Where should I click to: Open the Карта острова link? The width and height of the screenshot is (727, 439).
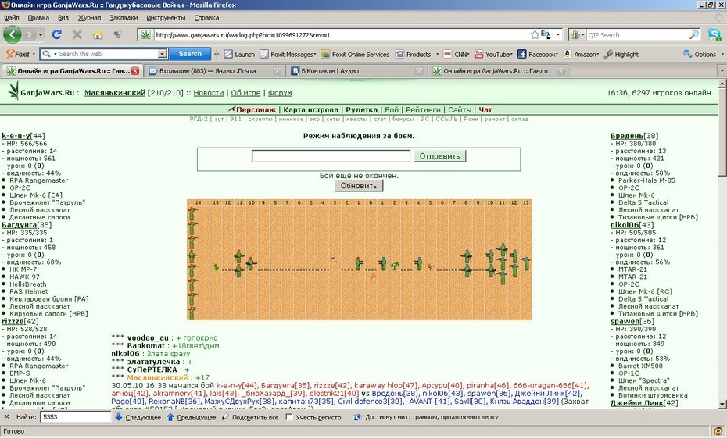click(x=310, y=109)
